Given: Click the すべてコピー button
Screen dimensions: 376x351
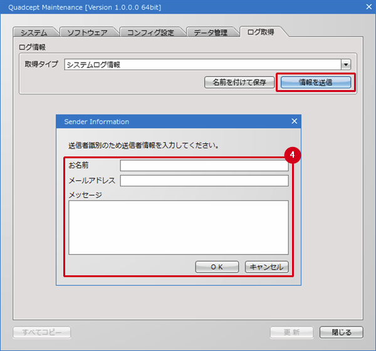Looking at the screenshot, I should (42, 332).
